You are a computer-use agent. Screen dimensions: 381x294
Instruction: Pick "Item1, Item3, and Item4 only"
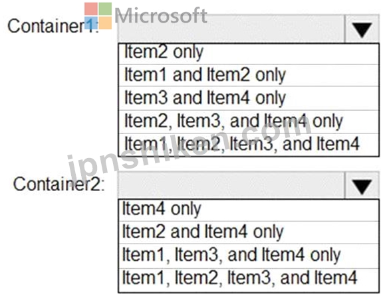pyautogui.click(x=249, y=256)
